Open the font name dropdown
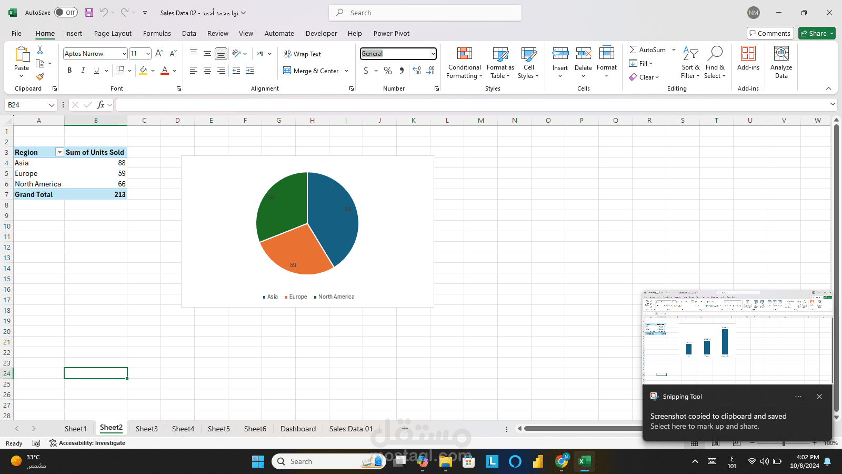 (124, 54)
